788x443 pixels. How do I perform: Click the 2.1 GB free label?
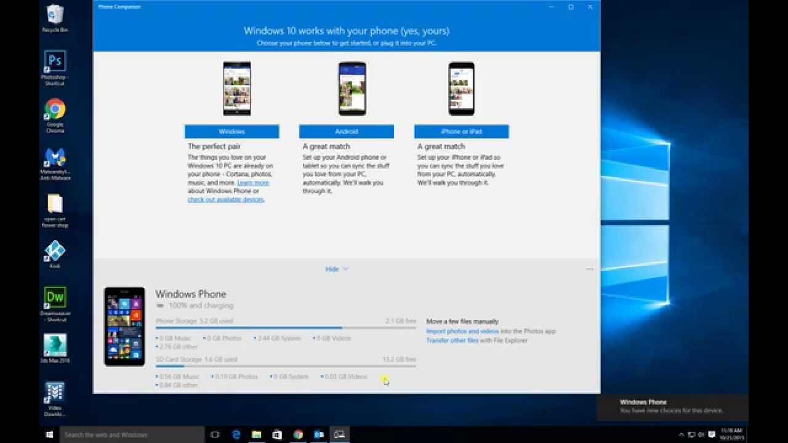point(401,321)
